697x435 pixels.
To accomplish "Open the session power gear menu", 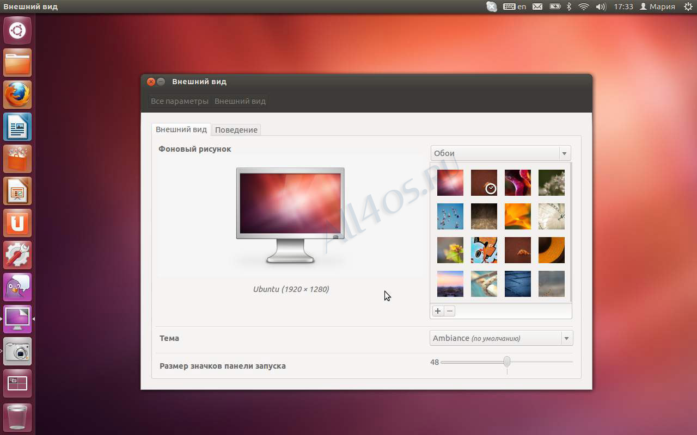I will 687,7.
